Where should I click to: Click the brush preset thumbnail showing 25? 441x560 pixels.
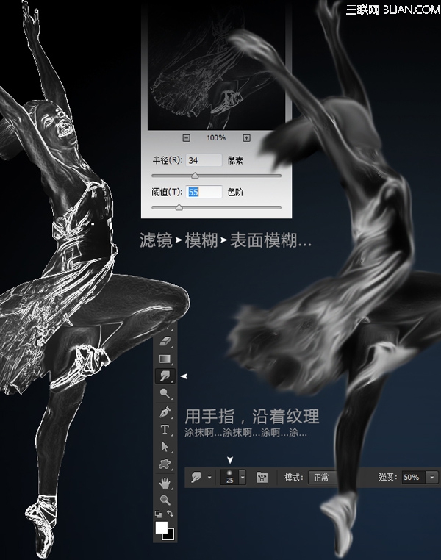point(229,477)
